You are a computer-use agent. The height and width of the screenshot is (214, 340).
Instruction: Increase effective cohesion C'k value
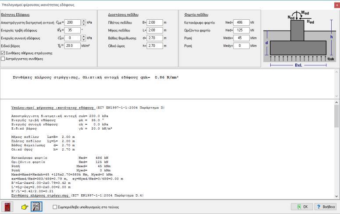click(x=84, y=37)
